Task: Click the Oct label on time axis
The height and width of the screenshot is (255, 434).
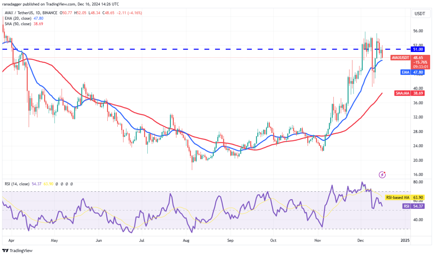Action: (273, 241)
